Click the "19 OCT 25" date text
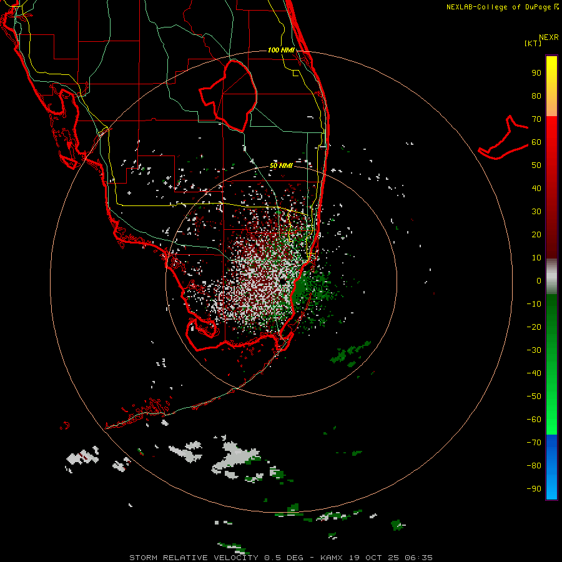 pyautogui.click(x=373, y=558)
